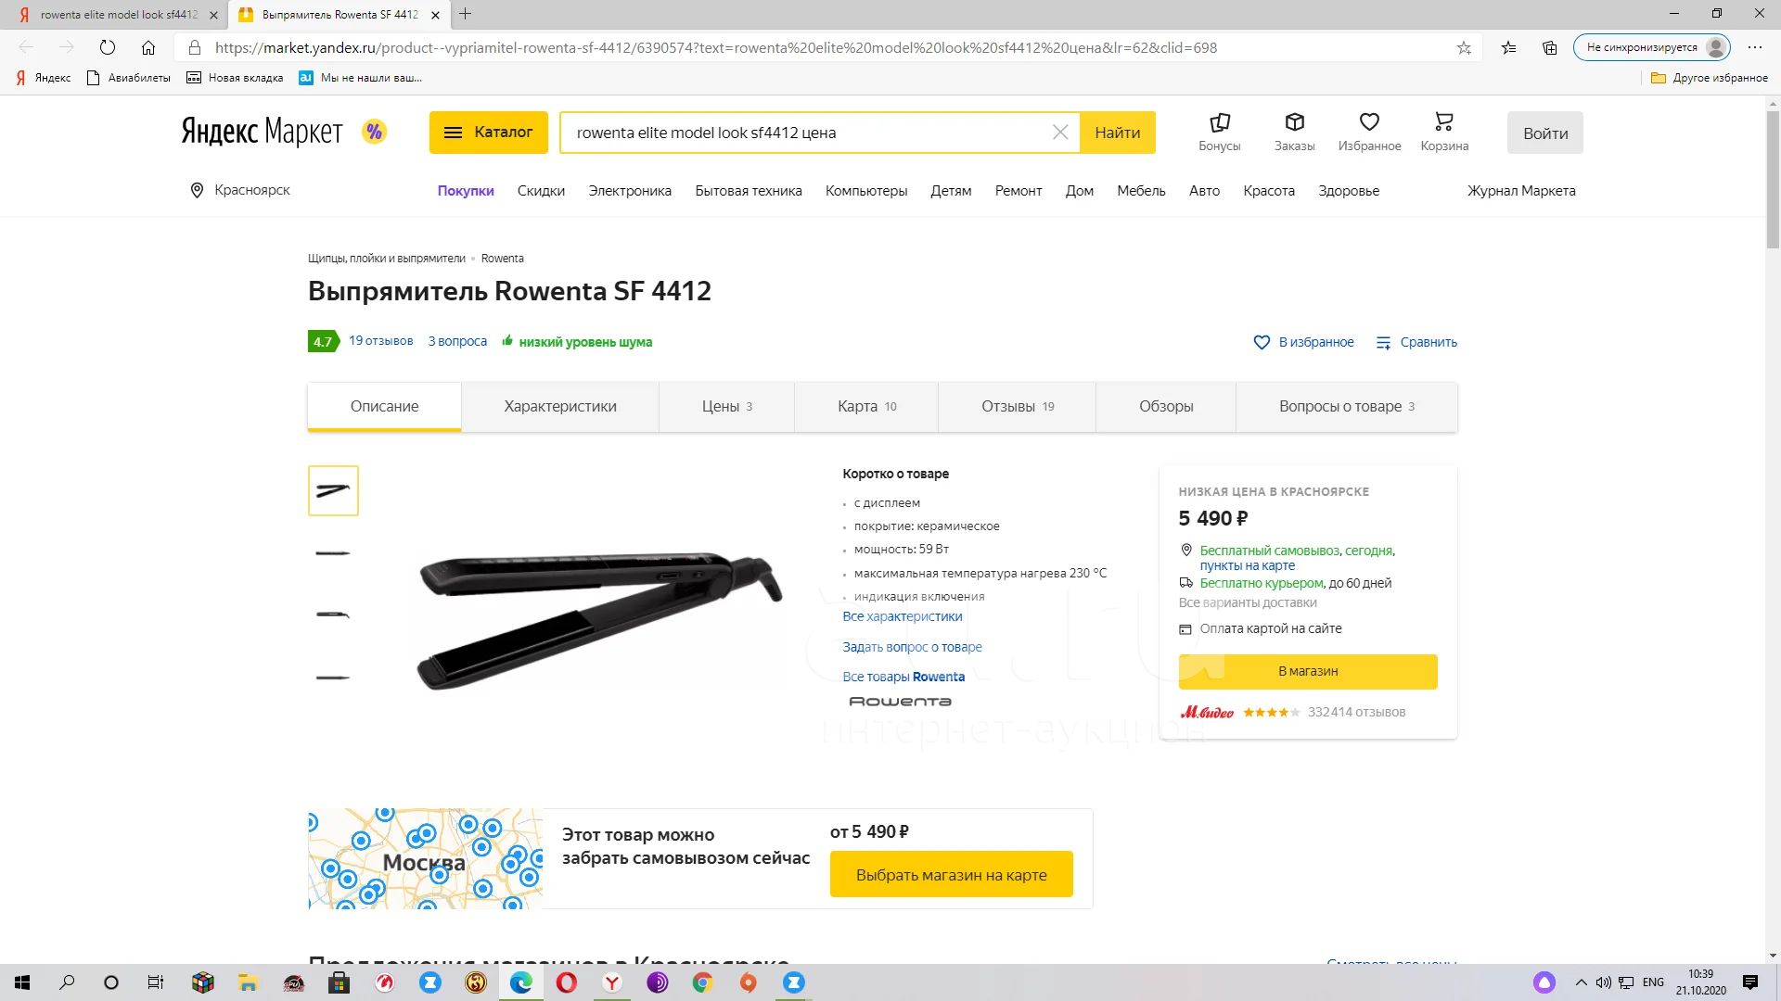Click the Яндекс Маркет logo
This screenshot has width=1781, height=1001.
[x=262, y=132]
